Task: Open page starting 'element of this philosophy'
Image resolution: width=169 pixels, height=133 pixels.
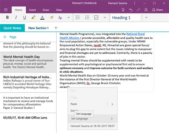Action: click(28, 47)
